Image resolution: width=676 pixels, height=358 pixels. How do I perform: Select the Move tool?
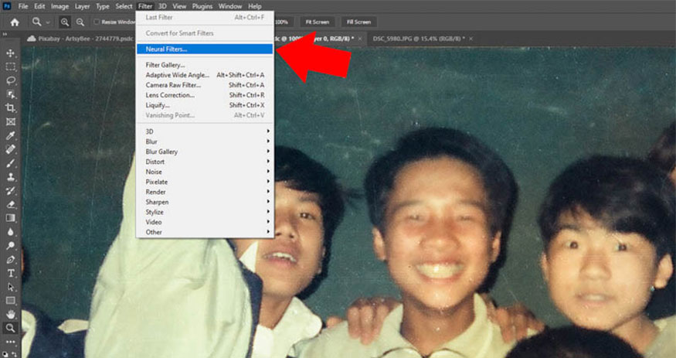(x=10, y=53)
